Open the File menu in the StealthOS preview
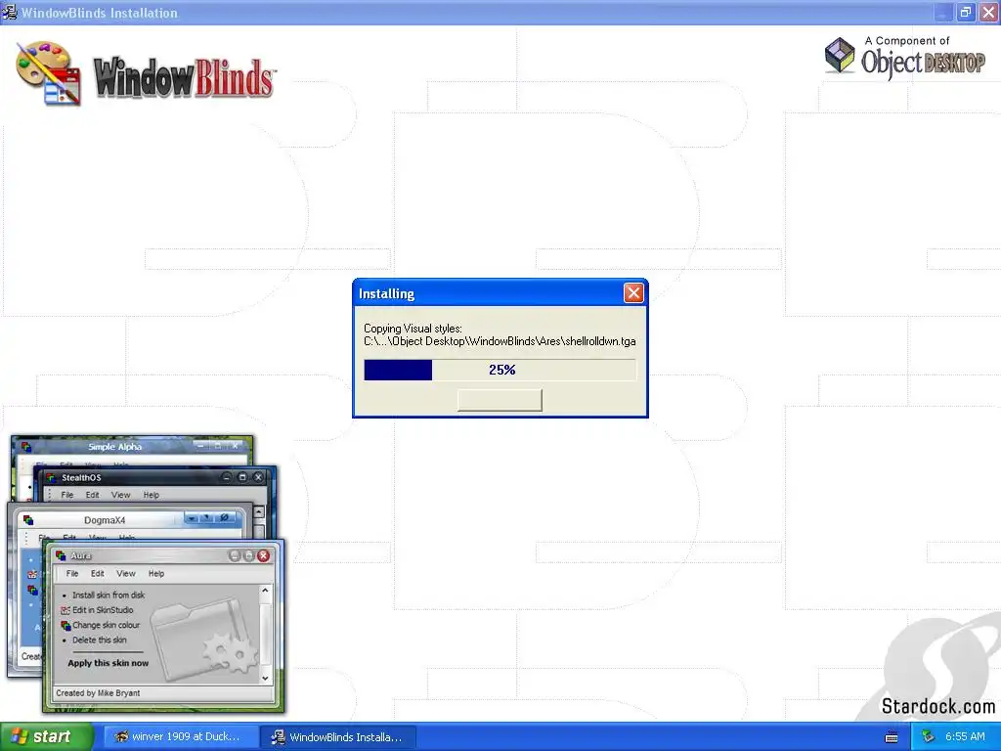 click(67, 495)
